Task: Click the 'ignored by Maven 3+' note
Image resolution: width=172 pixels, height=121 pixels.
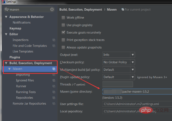Action: (152, 77)
